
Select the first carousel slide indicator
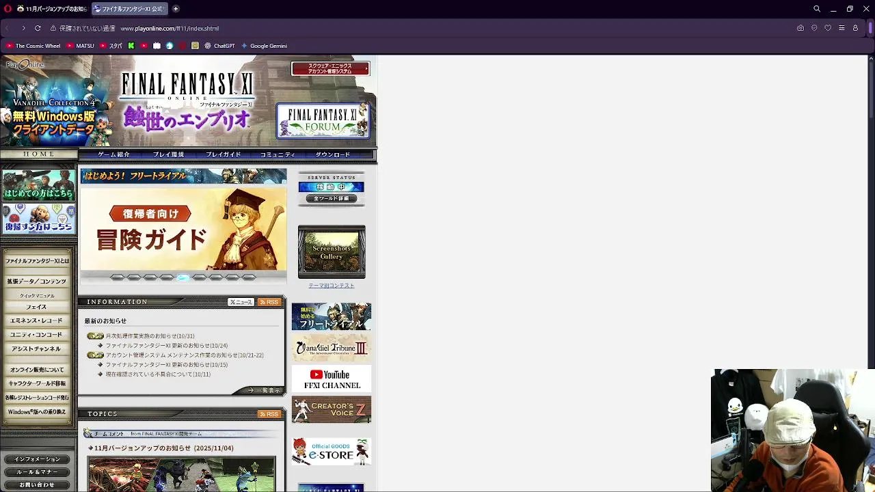[x=117, y=277]
